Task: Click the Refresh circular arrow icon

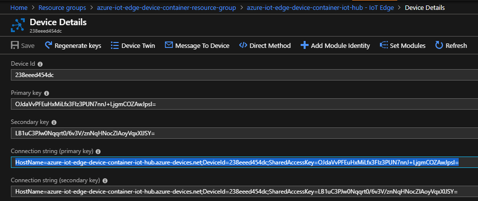Action: (439, 45)
